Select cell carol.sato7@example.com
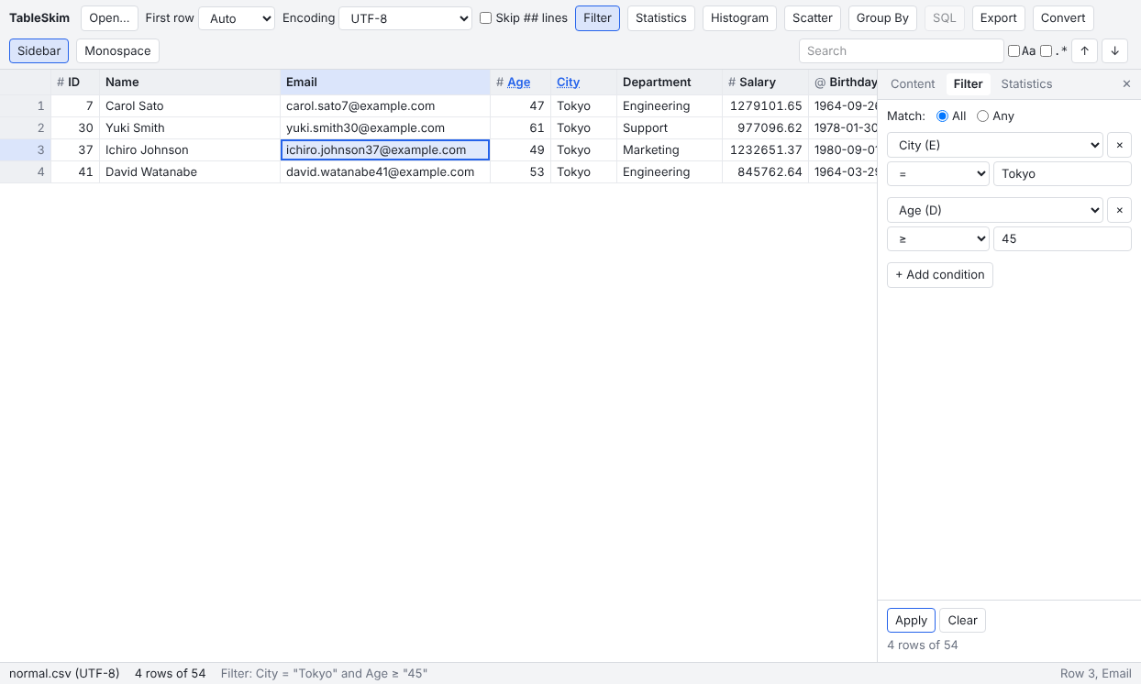Screen dimensions: 1141x684 coord(385,106)
